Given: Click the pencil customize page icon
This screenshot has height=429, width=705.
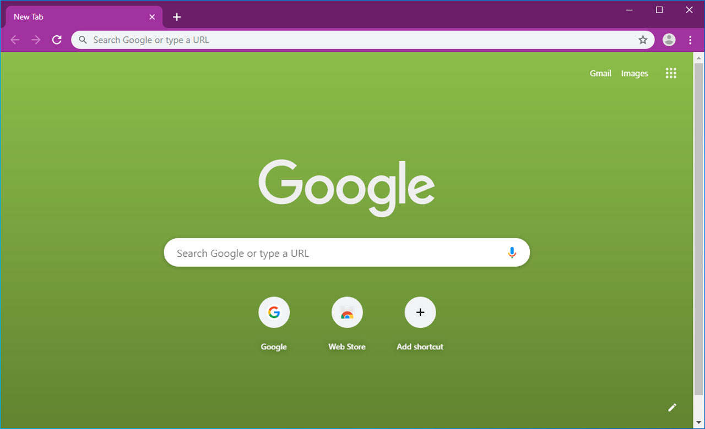Looking at the screenshot, I should coord(672,408).
